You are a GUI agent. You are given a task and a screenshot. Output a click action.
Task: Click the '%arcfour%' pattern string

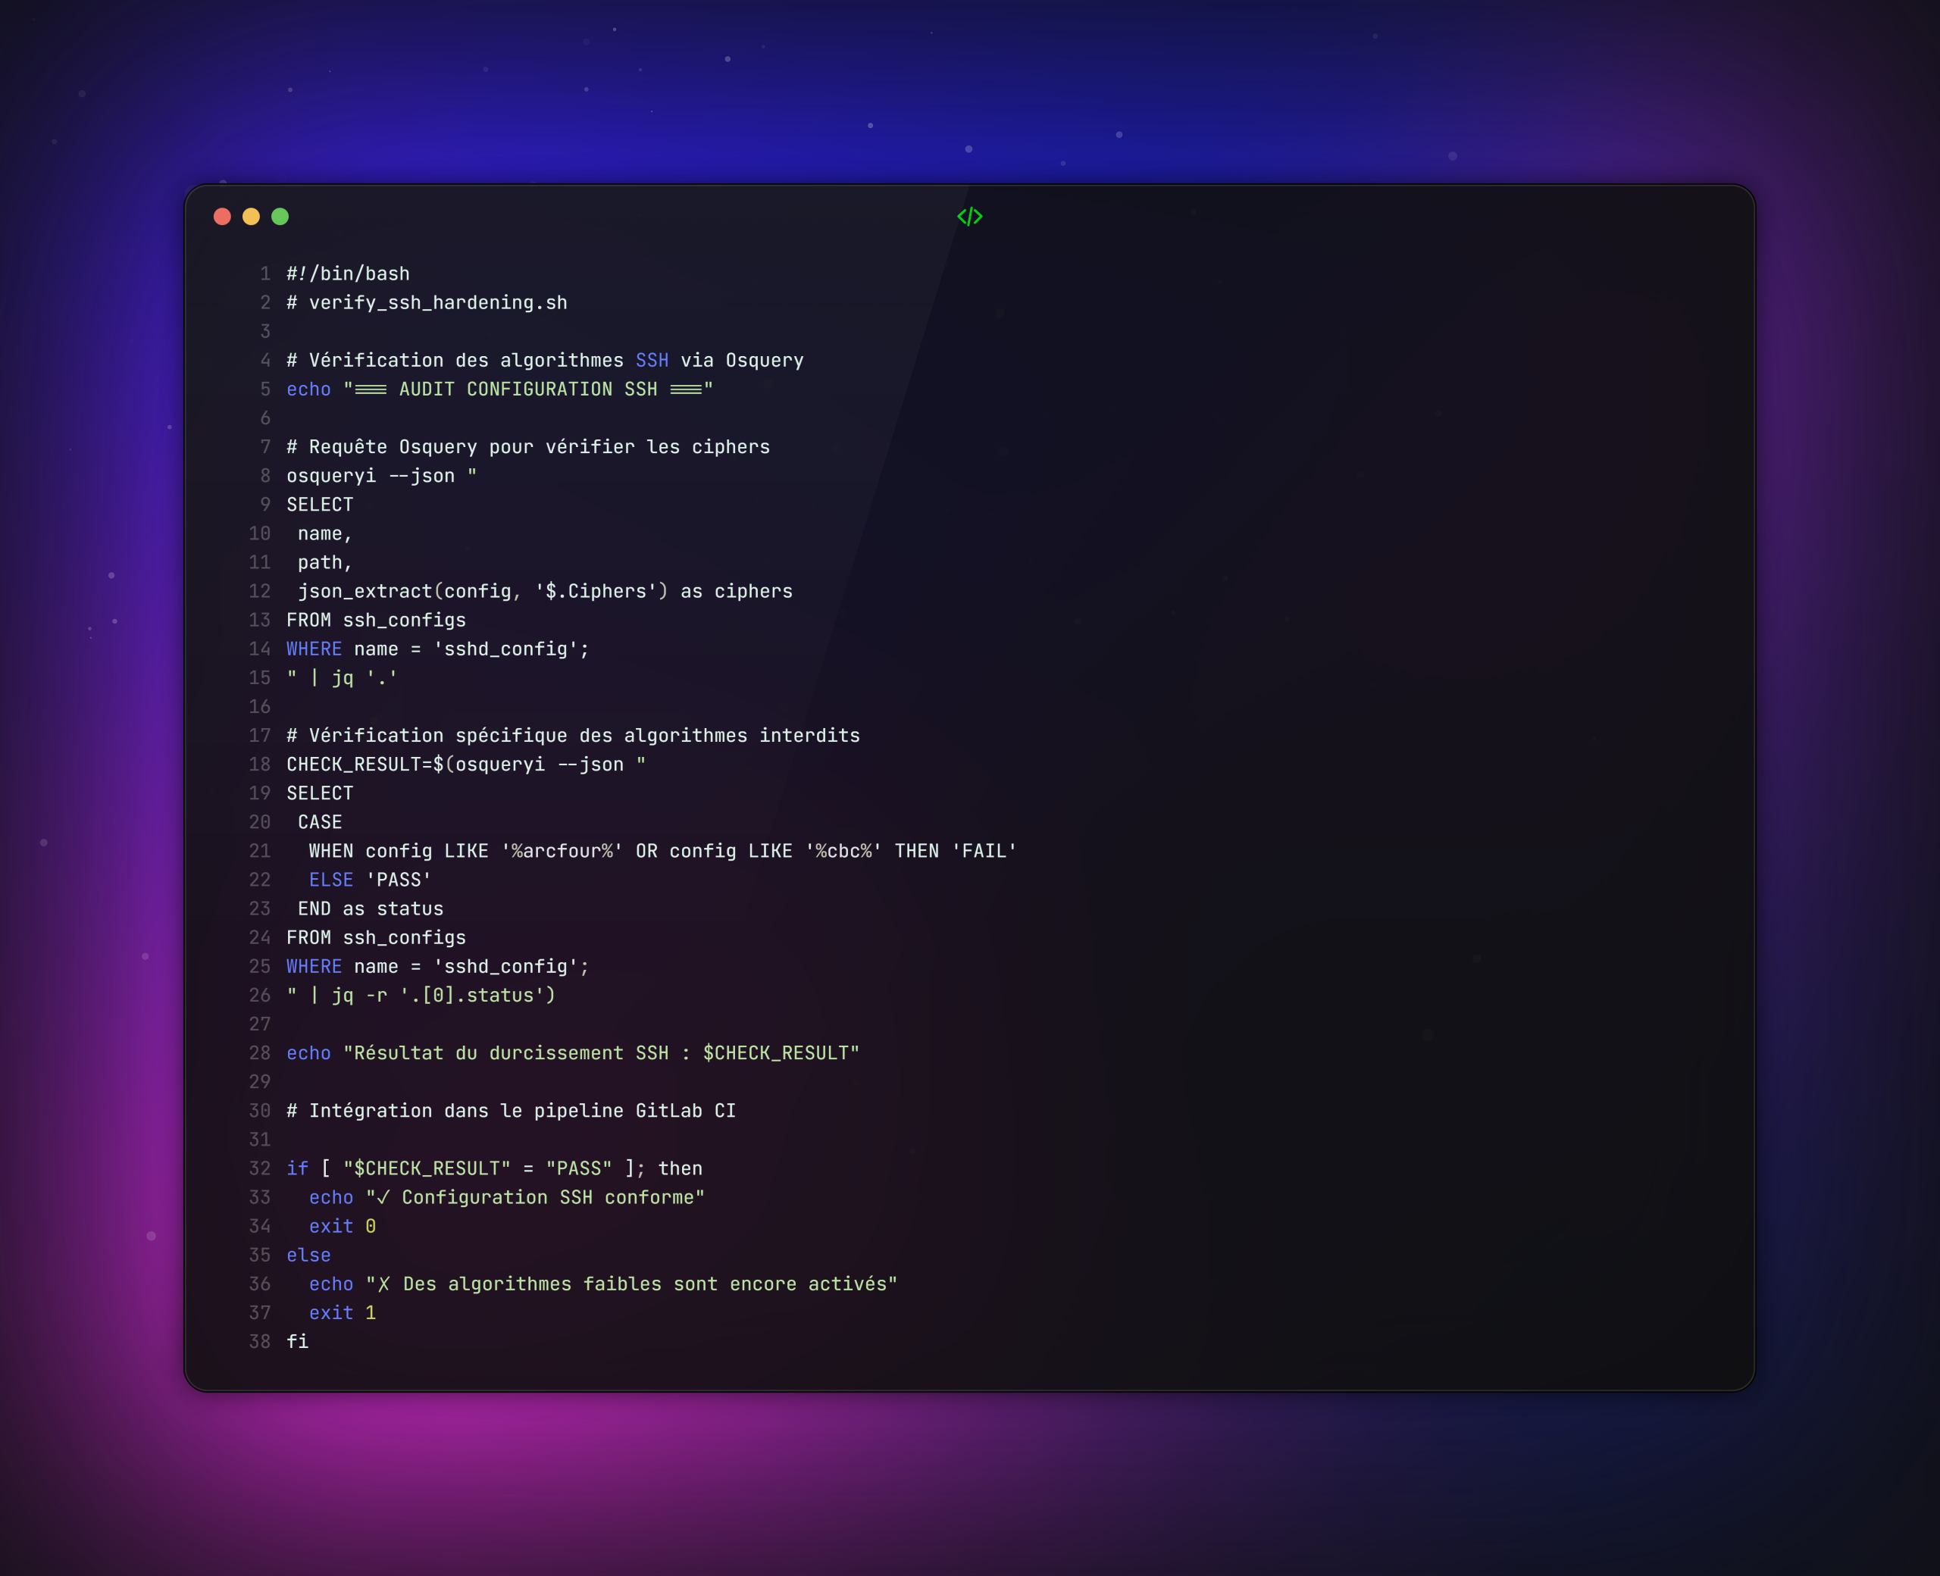562,851
